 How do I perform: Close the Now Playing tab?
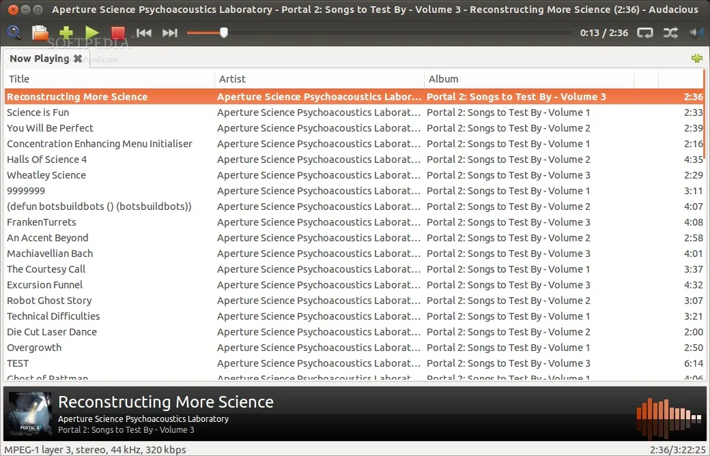[78, 59]
